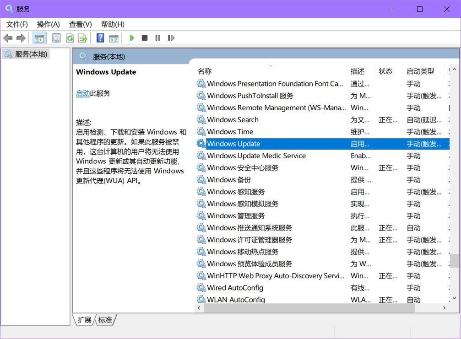
Task: Click gear icon beside Windows 备份
Action: pyautogui.click(x=201, y=179)
